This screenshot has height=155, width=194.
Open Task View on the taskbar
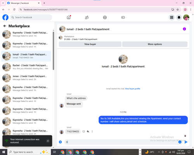click(54, 152)
